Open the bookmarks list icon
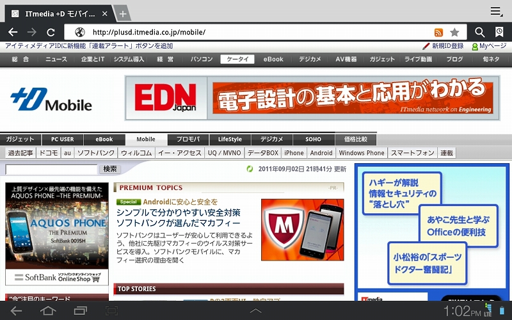 [499, 32]
